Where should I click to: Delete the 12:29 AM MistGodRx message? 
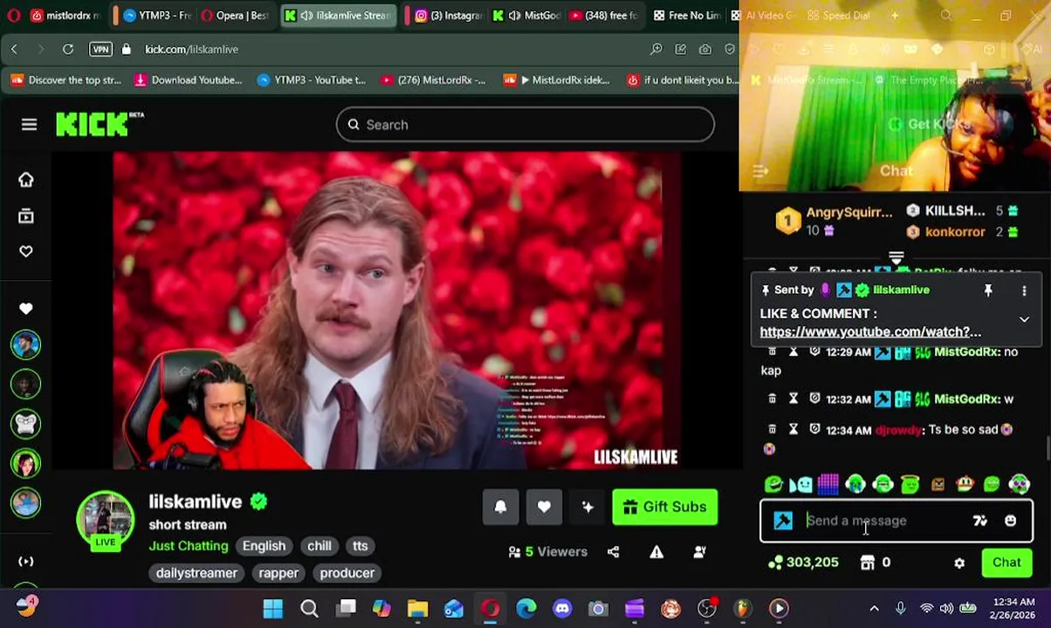click(x=772, y=352)
